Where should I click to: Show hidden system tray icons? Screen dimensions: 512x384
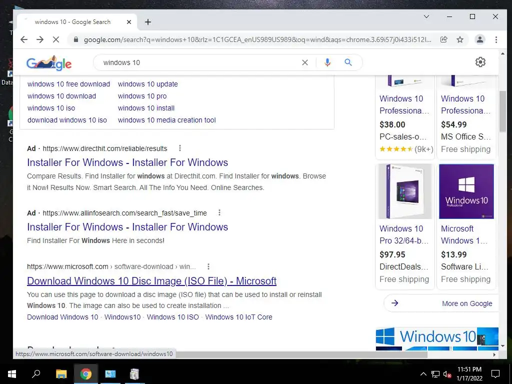point(423,374)
